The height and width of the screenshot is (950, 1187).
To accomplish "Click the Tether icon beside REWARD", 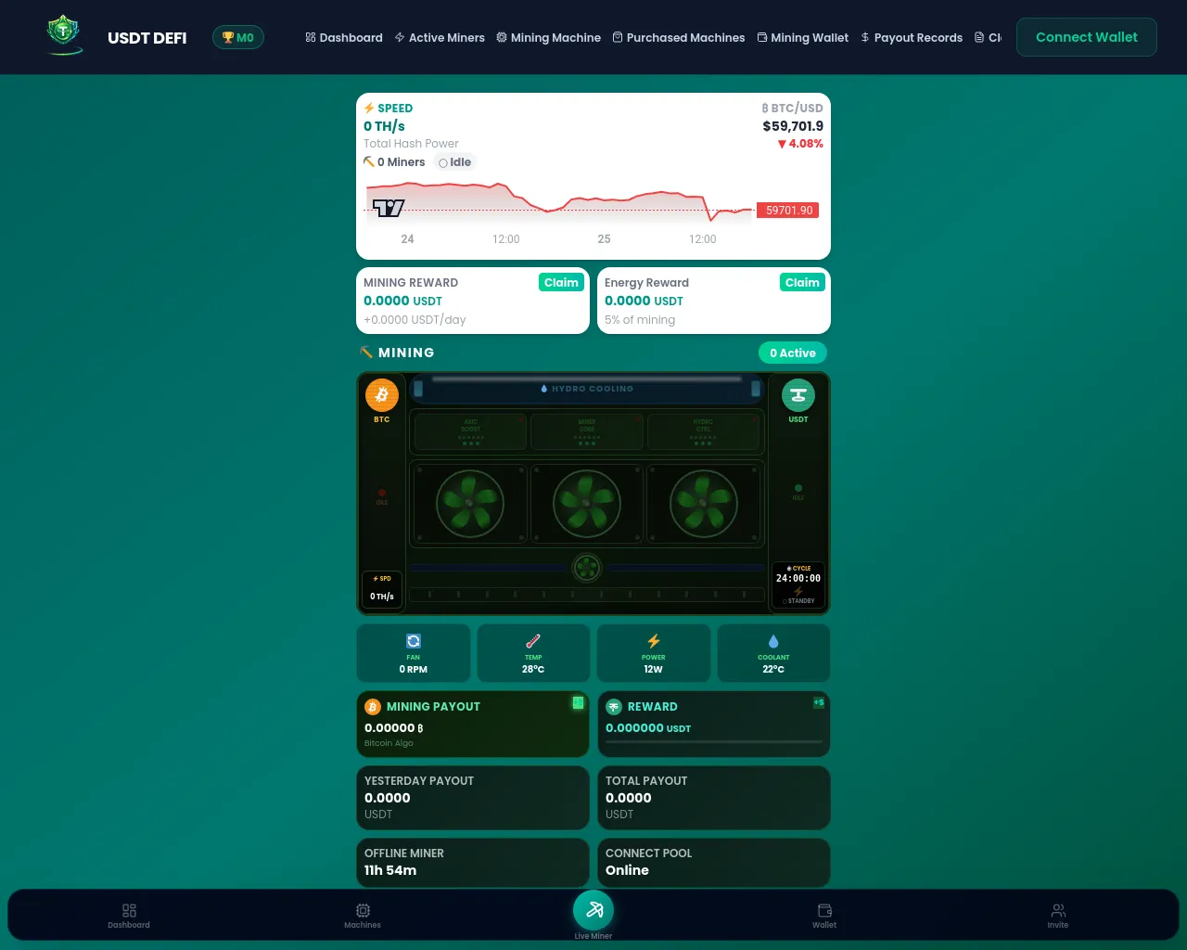I will point(614,707).
